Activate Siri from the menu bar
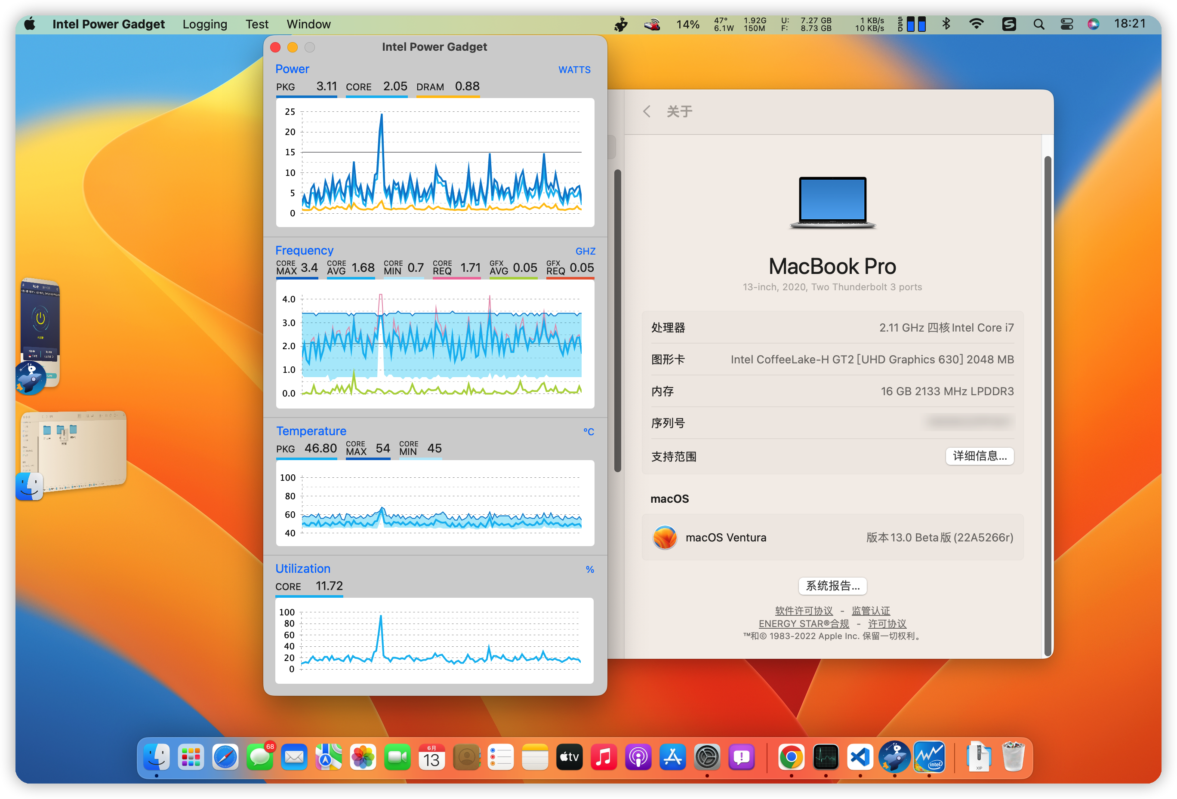Viewport: 1177px width, 799px height. click(x=1093, y=24)
